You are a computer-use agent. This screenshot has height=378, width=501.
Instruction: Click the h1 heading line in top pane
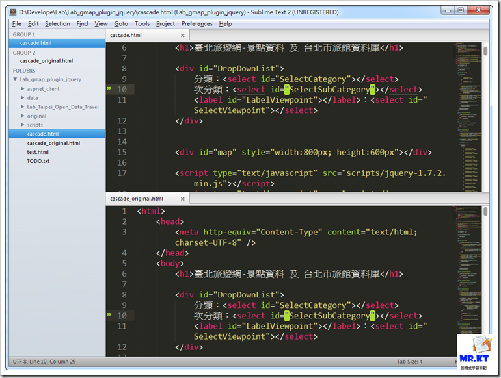coord(289,48)
